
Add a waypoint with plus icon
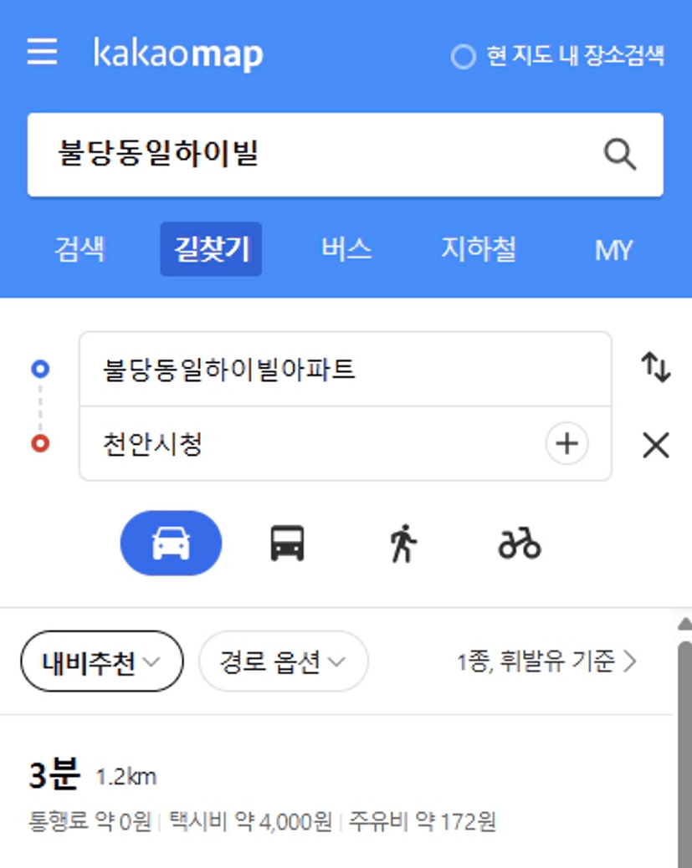[566, 443]
